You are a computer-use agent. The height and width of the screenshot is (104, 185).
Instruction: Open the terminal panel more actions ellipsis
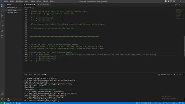pyautogui.click(x=177, y=75)
